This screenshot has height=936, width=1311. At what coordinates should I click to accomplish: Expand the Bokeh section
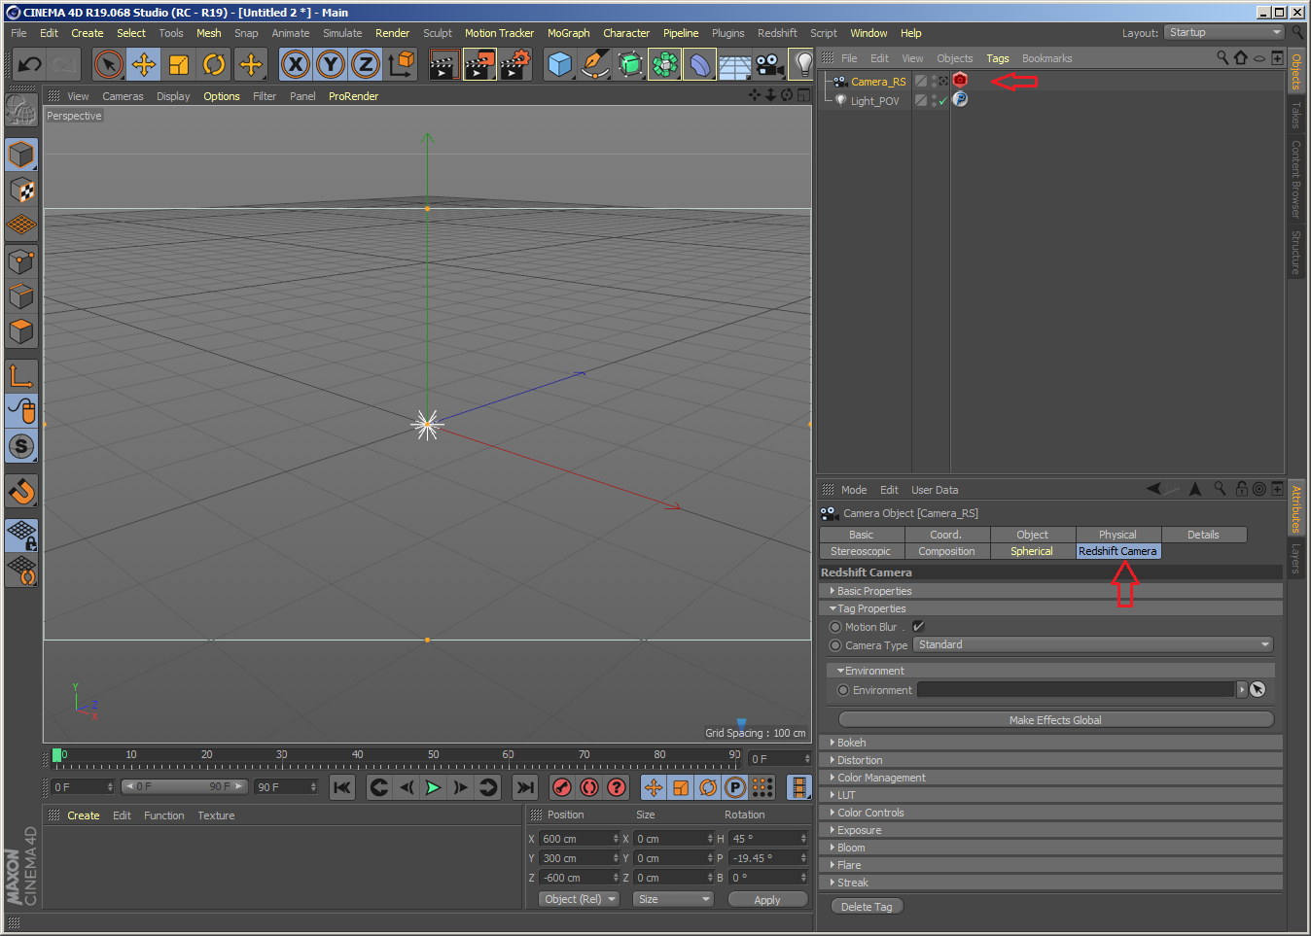pyautogui.click(x=1050, y=743)
